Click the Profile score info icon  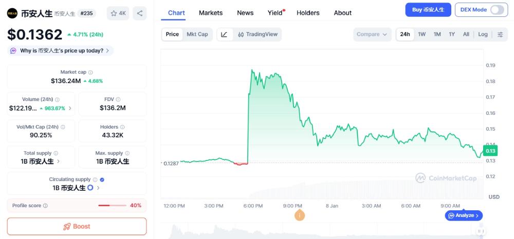click(45, 206)
